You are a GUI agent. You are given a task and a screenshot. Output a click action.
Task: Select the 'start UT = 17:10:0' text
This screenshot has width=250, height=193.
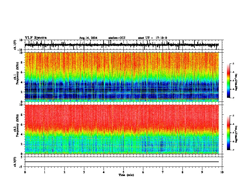point(152,38)
